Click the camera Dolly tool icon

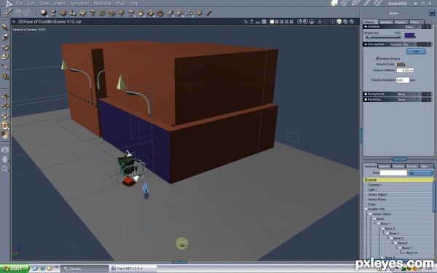tap(5, 97)
